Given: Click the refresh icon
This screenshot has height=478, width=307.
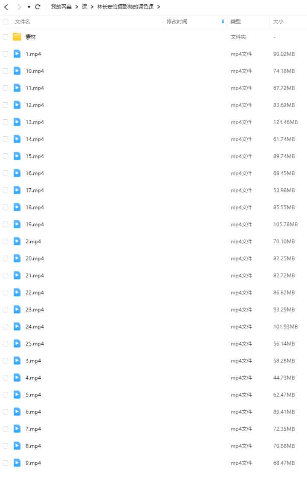Looking at the screenshot, I should click(x=38, y=7).
